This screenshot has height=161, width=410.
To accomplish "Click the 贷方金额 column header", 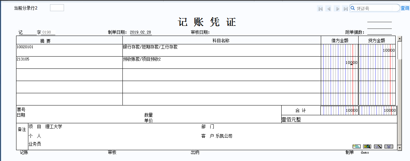I will (377, 40).
